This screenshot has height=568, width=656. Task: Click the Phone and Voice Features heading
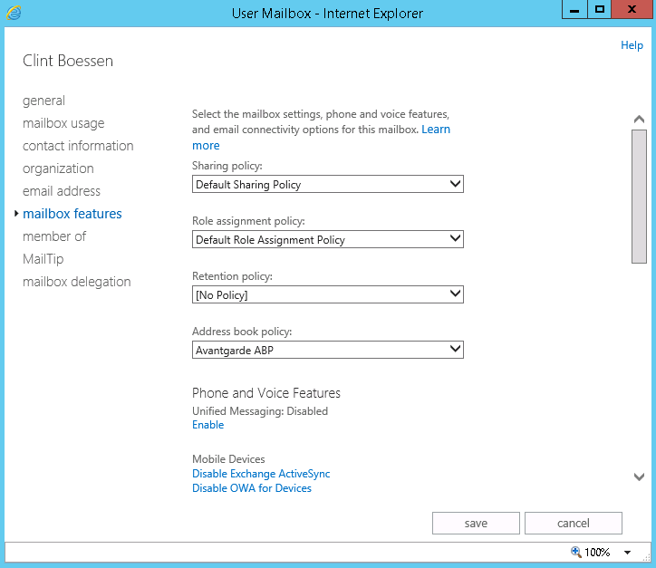(266, 393)
